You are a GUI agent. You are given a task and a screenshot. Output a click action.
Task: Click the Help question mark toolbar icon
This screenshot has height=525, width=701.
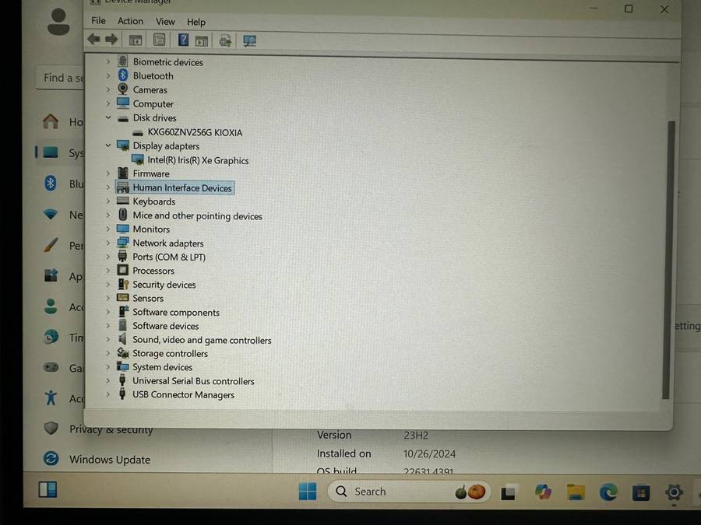point(183,40)
